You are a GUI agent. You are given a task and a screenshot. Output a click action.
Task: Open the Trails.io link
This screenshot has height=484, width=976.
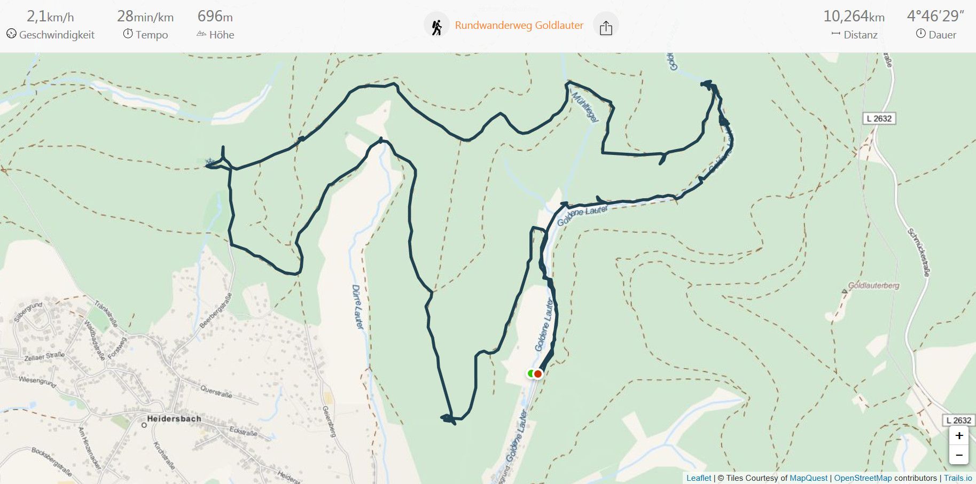pyautogui.click(x=958, y=478)
